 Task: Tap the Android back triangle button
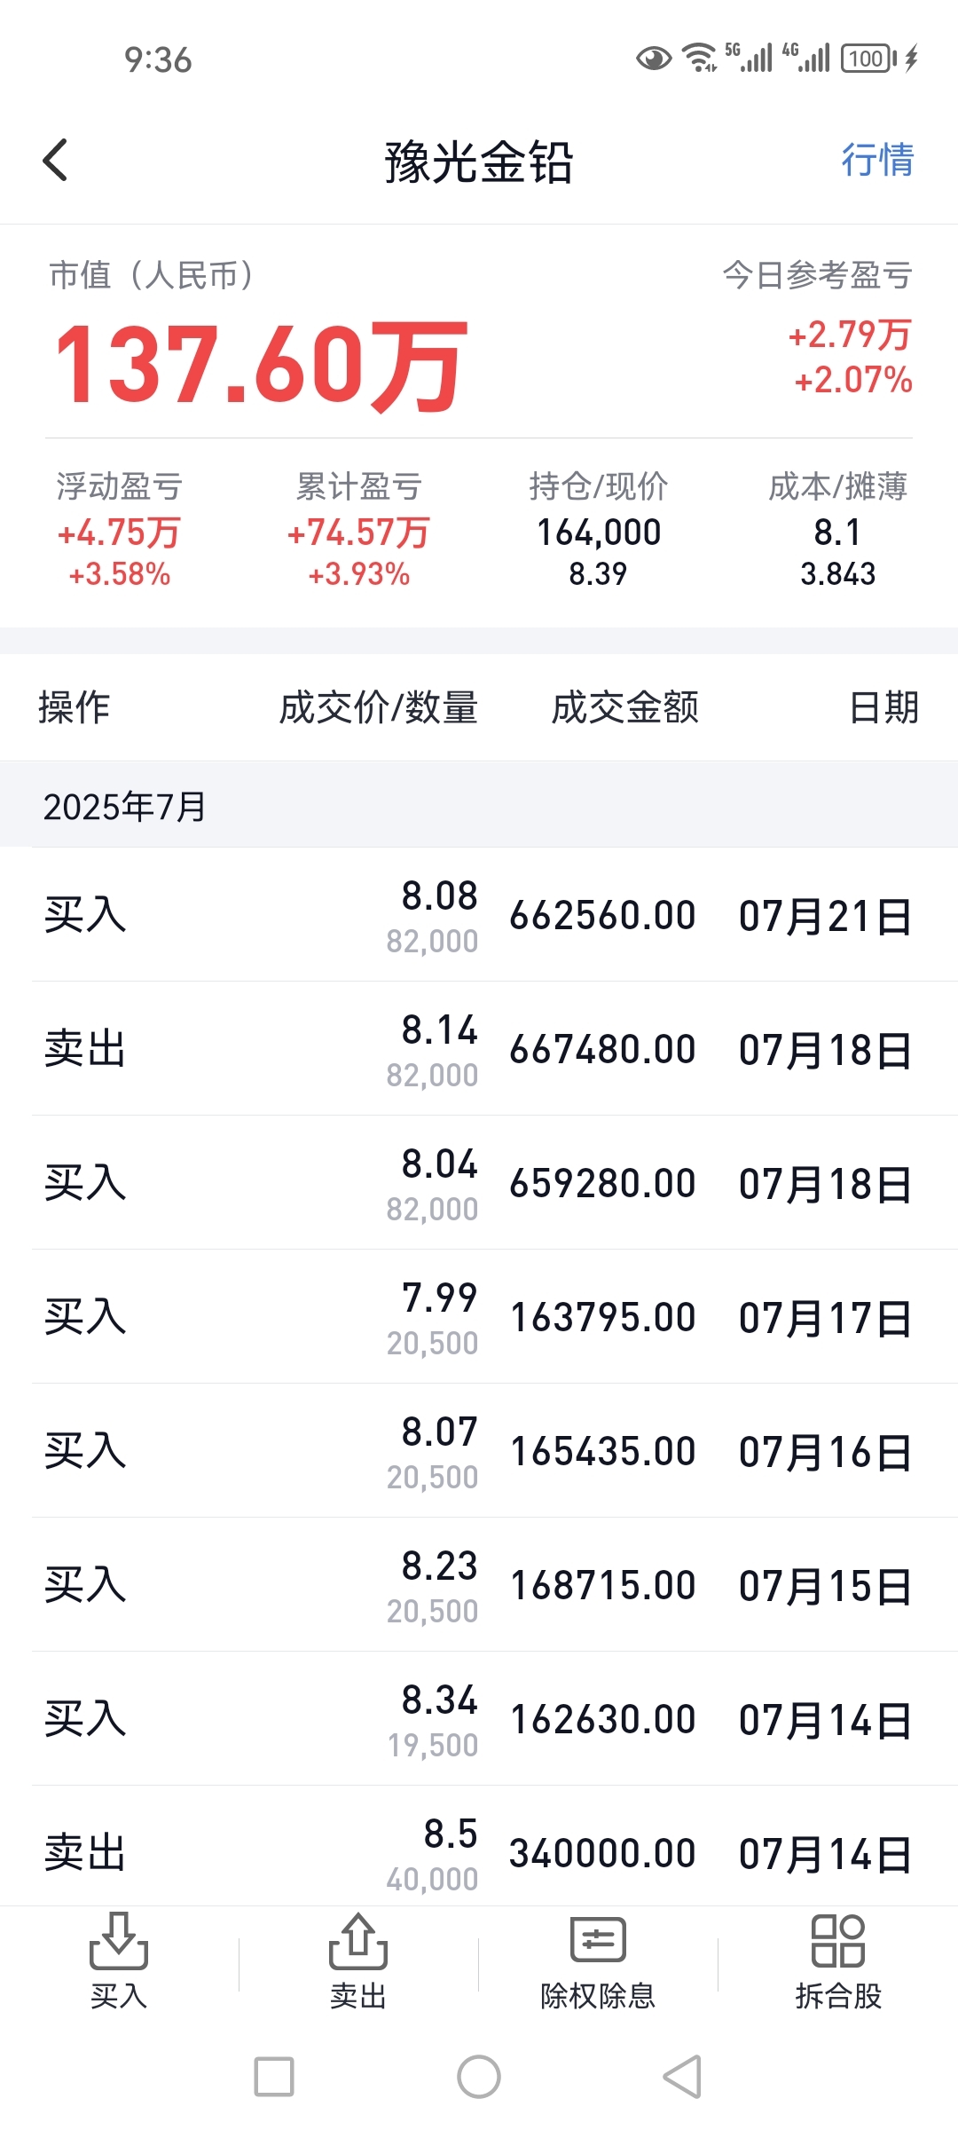coord(683,2077)
